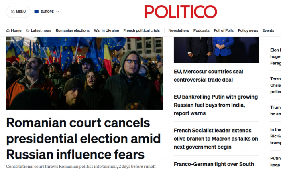Viewport: 281px width, 169px height.
Task: Select French political crisis nav item
Action: (141, 30)
